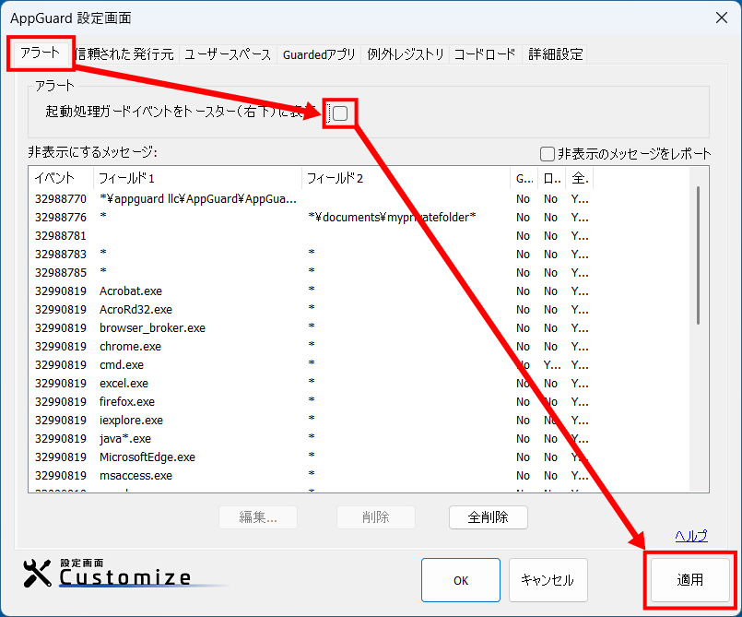742x617 pixels.
Task: Open the ヘルプ link
Action: [690, 536]
